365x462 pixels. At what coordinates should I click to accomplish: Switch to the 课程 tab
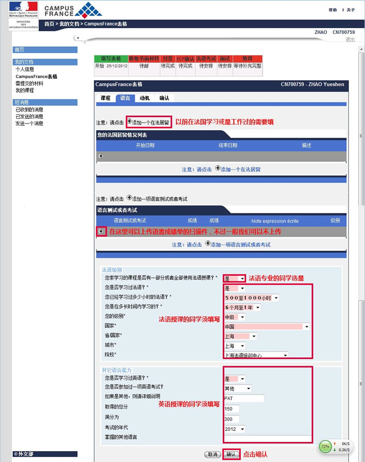(105, 98)
